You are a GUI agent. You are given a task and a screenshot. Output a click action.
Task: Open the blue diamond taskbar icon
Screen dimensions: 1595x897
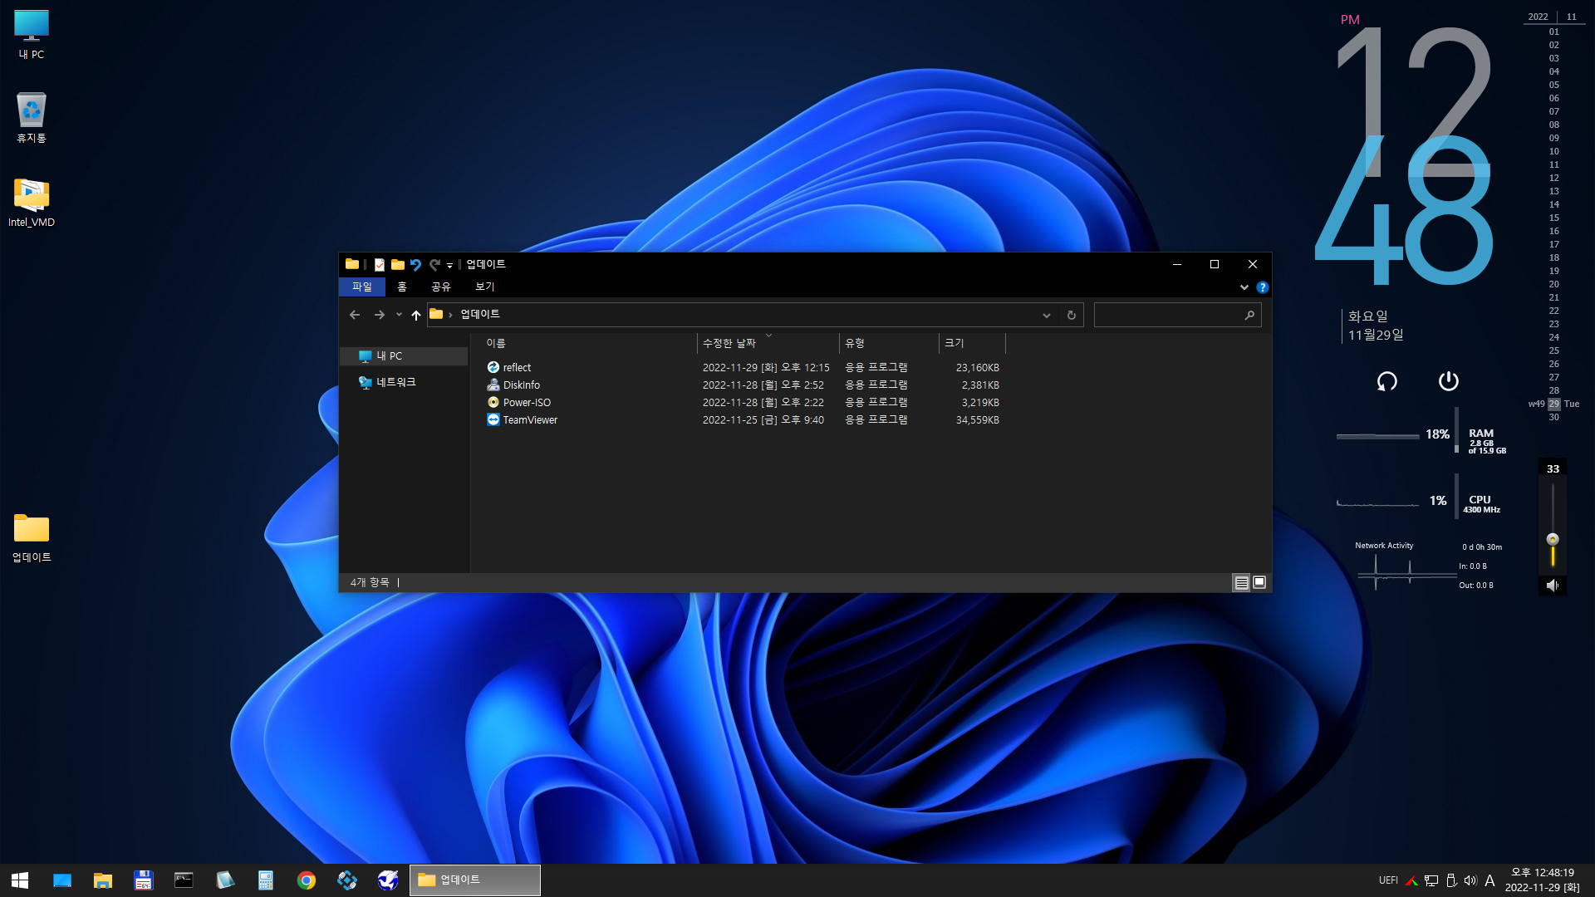347,880
